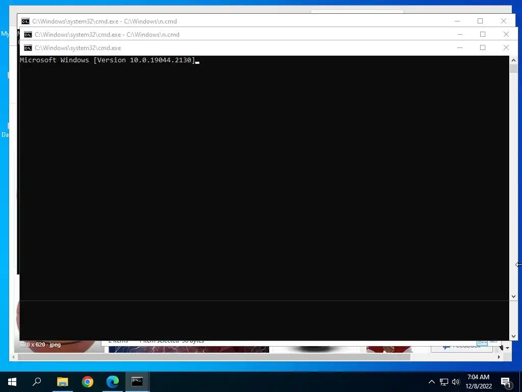Maximize the rearmost n.cmd window
The width and height of the screenshot is (522, 392).
tap(480, 21)
